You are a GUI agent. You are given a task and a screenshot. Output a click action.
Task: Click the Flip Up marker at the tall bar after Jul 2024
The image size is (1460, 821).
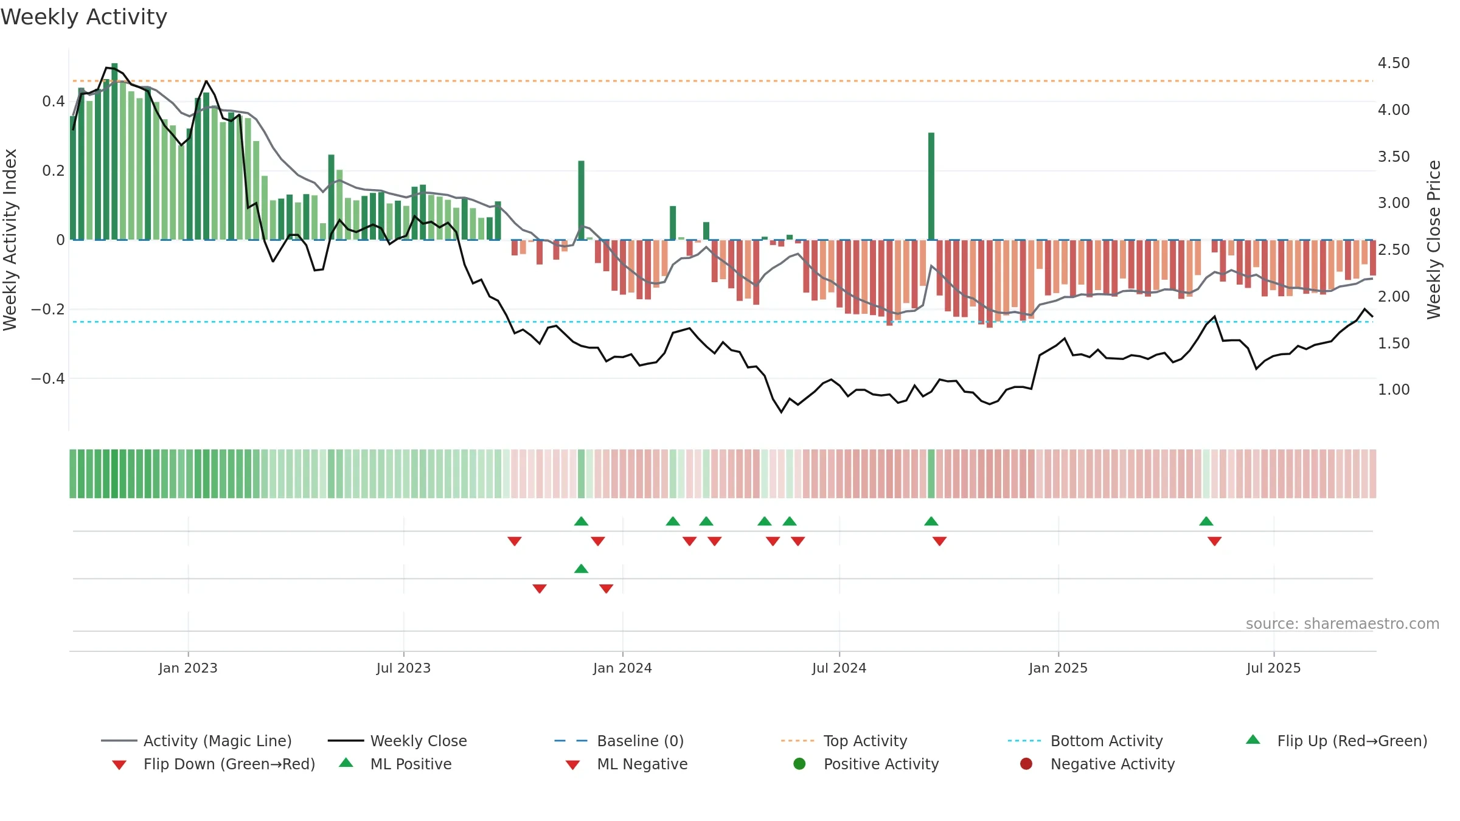click(x=931, y=521)
